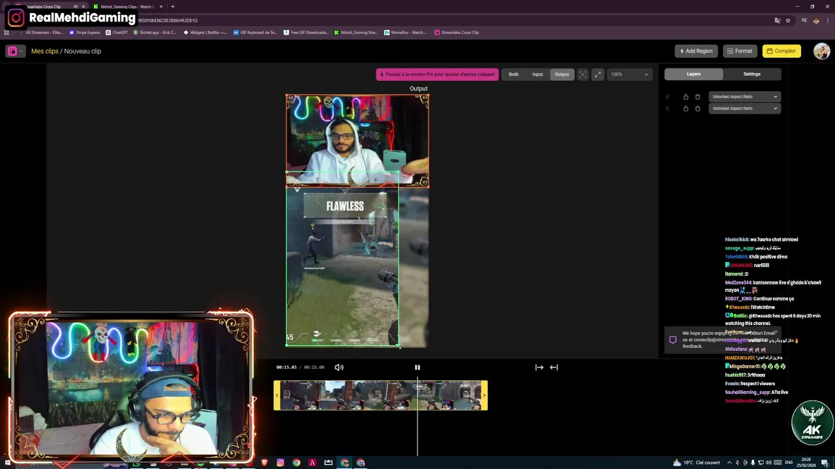Viewport: 835px width, 469px height.
Task: Toggle the lock on the first layer
Action: 686,96
